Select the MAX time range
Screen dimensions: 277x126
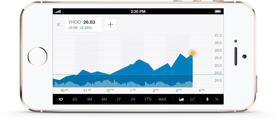coord(162,99)
